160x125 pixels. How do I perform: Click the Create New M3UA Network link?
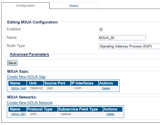(30, 103)
